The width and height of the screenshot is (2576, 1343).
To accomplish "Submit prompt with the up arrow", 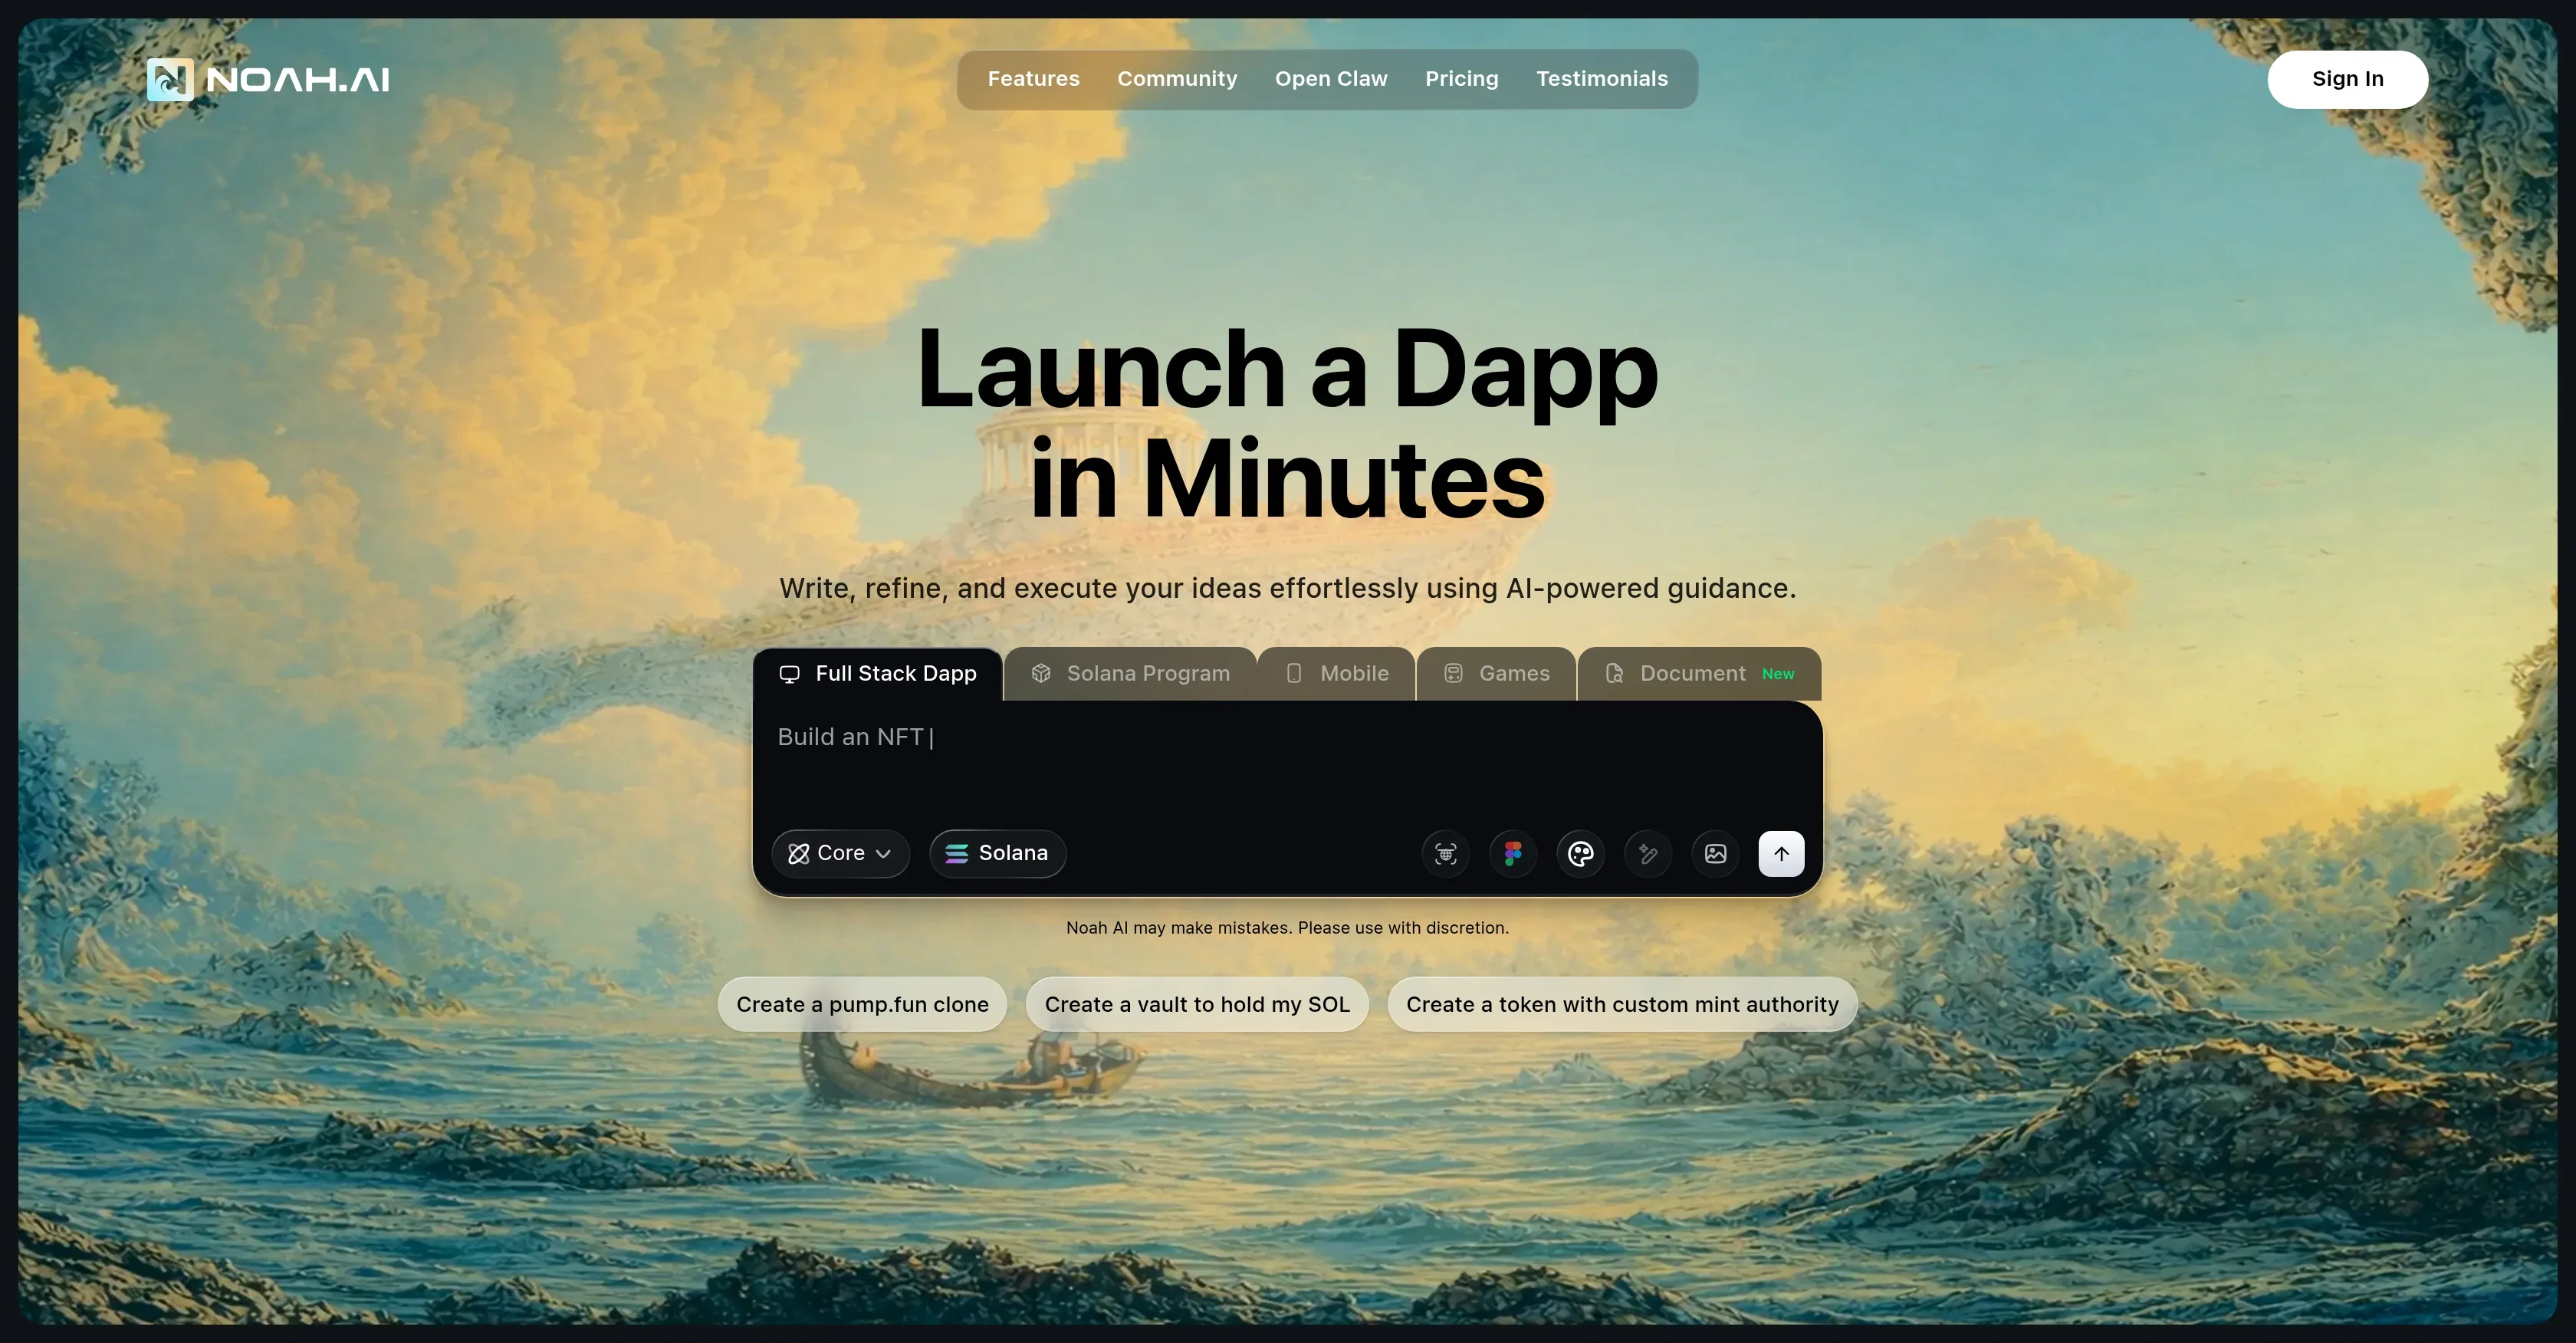I will (1781, 853).
